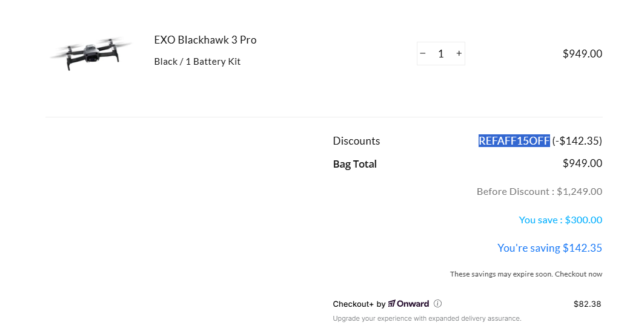Click the You're saving $142.35 text
The width and height of the screenshot is (627, 334).
[549, 247]
